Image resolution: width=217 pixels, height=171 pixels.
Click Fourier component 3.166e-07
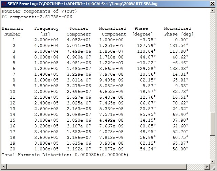79,138
